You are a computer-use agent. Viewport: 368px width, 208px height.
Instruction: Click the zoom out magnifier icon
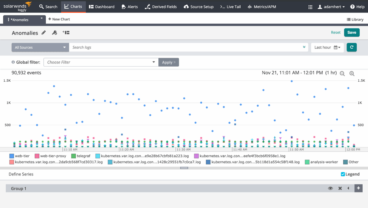342,74
